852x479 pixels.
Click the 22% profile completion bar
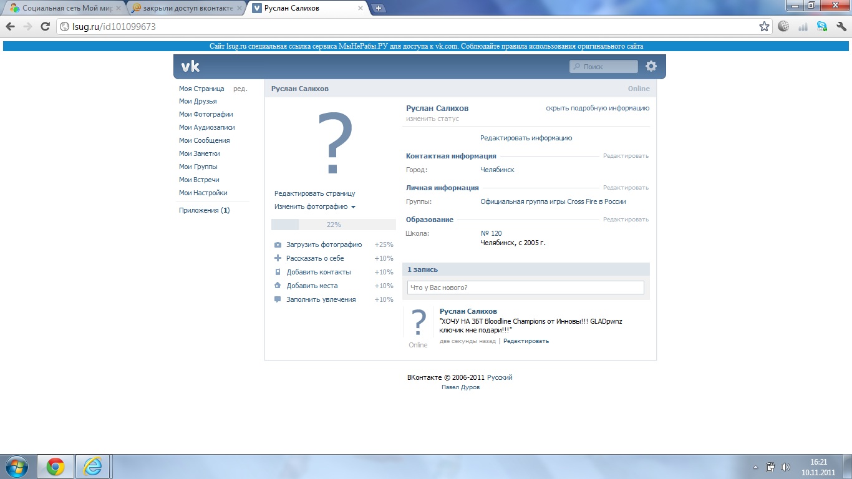[x=333, y=225]
